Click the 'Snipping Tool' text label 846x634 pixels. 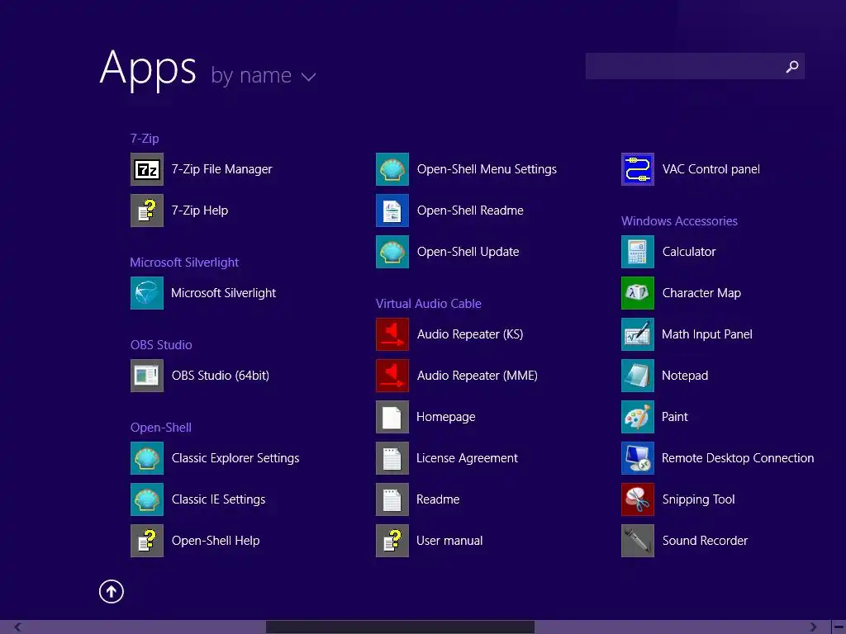pyautogui.click(x=699, y=499)
